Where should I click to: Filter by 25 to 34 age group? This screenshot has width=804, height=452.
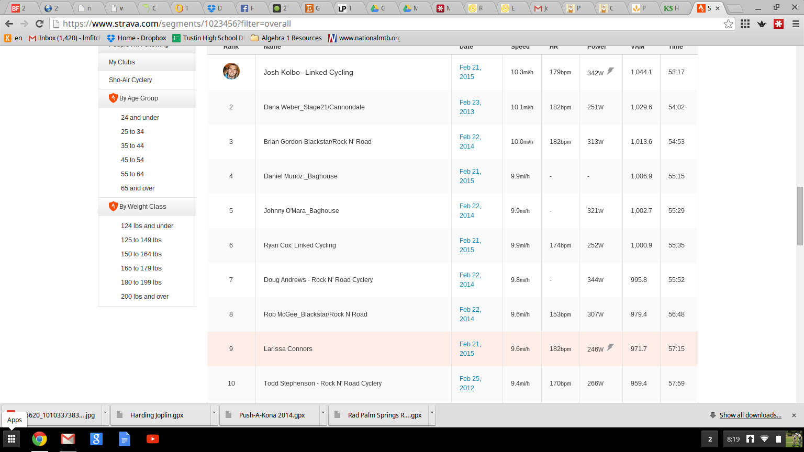(x=132, y=132)
